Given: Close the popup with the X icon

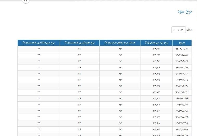Looking at the screenshot, I should [x=26, y=1].
